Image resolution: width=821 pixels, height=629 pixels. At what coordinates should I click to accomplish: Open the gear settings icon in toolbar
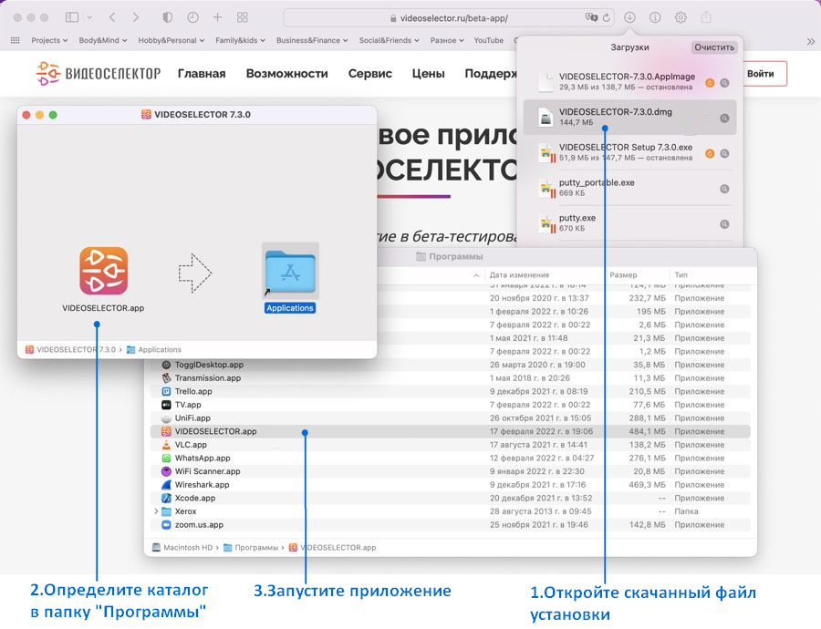pyautogui.click(x=681, y=17)
